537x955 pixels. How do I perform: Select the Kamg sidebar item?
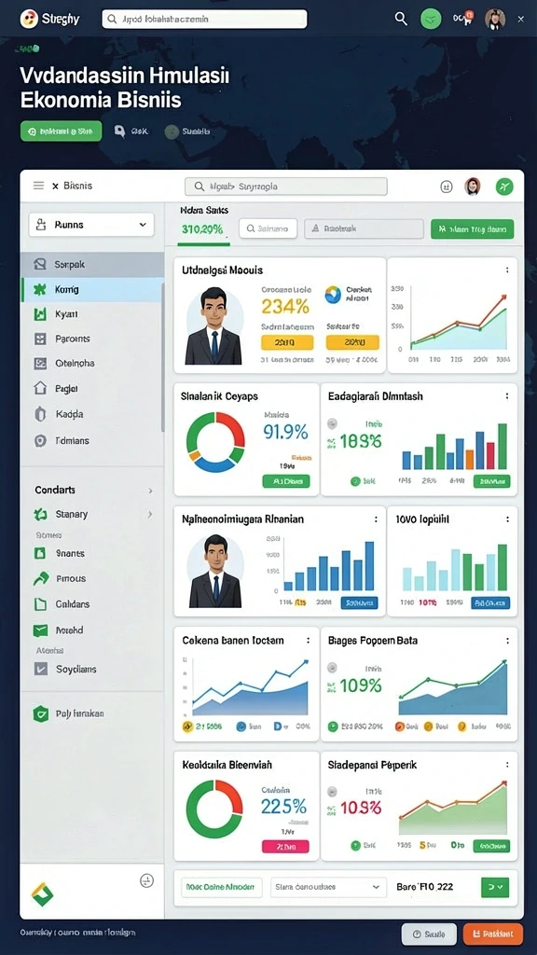coord(92,290)
